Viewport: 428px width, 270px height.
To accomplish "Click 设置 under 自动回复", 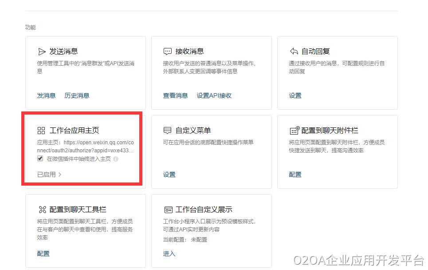I will pyautogui.click(x=295, y=95).
